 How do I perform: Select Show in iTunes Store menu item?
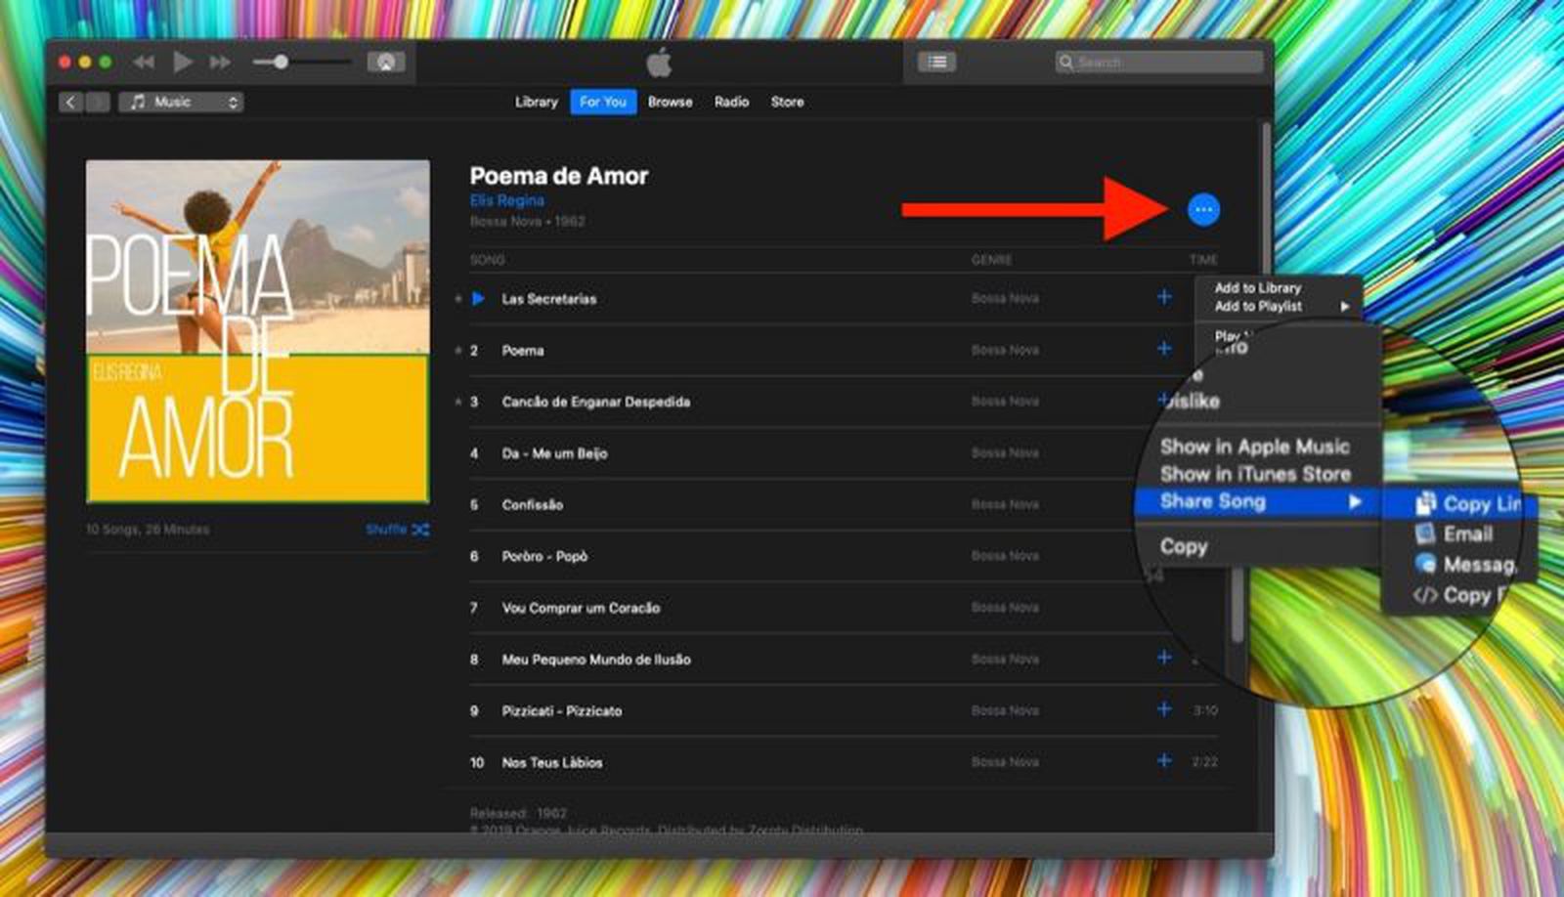[x=1255, y=475]
